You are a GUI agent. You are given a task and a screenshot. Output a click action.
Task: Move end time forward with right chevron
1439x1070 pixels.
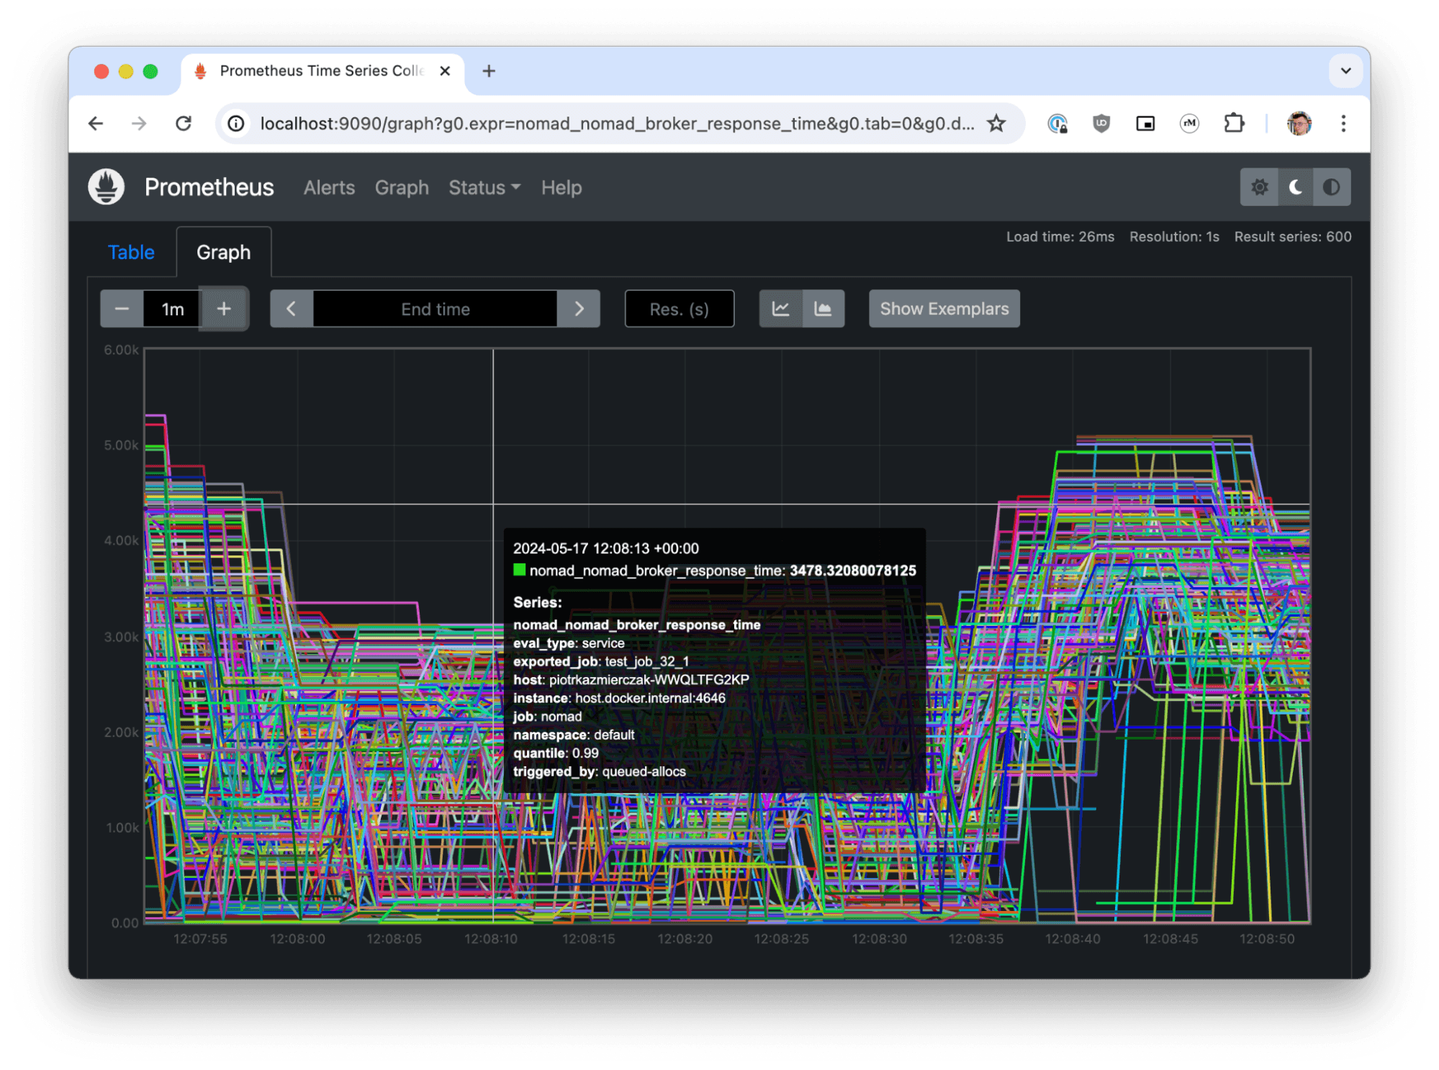tap(579, 309)
